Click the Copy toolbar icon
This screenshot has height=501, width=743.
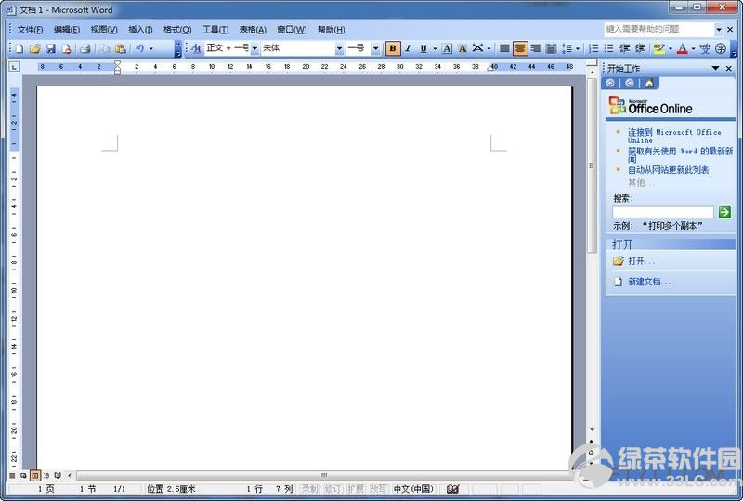105,48
